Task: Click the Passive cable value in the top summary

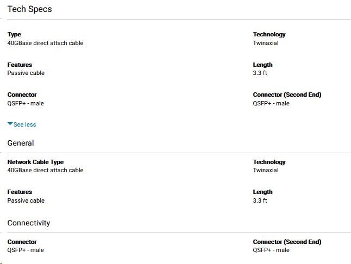Action: pos(26,73)
